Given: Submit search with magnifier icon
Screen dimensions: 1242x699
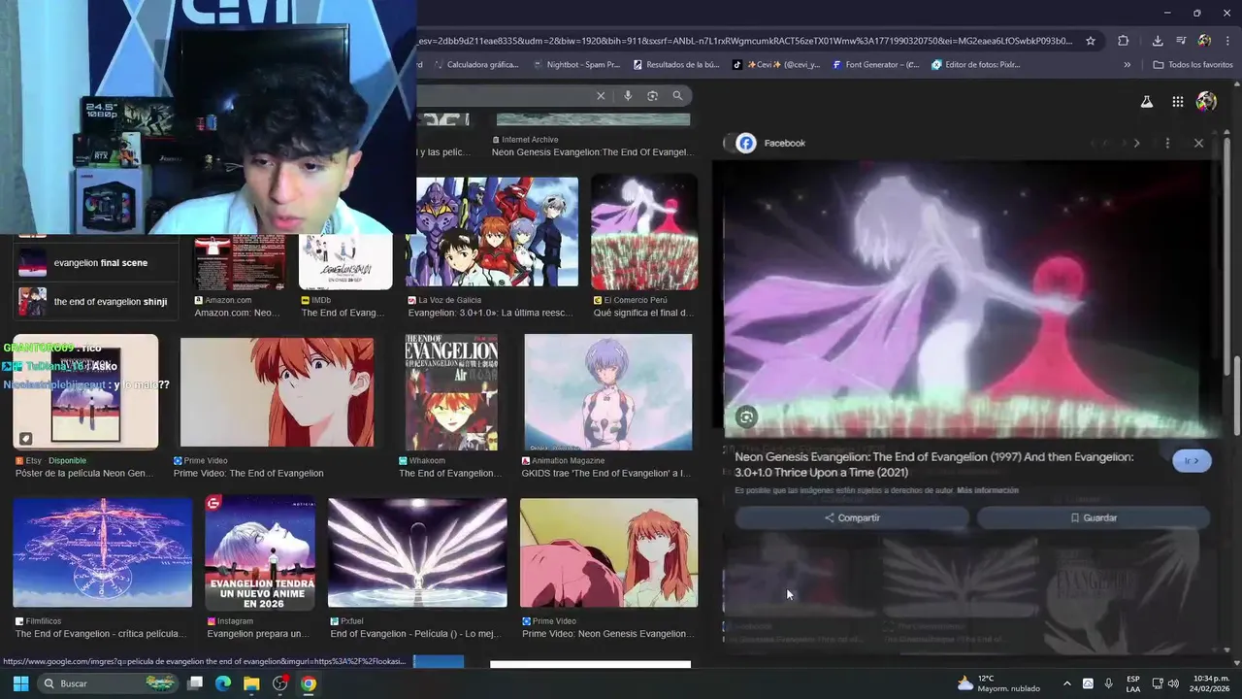Looking at the screenshot, I should click(x=677, y=95).
